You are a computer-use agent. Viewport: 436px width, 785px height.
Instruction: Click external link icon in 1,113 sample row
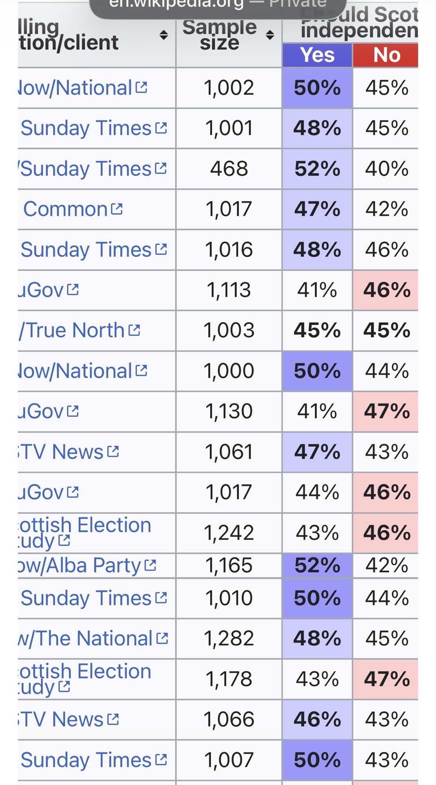pos(73,290)
